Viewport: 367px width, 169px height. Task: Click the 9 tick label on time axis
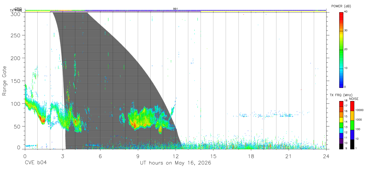point(138,156)
